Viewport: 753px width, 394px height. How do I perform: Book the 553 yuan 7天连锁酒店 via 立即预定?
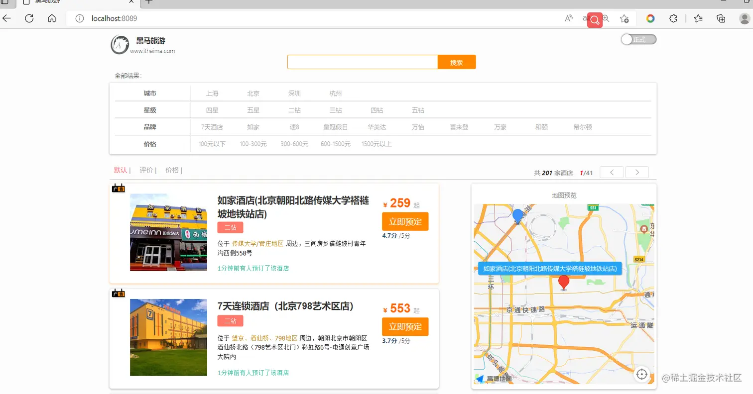(405, 327)
